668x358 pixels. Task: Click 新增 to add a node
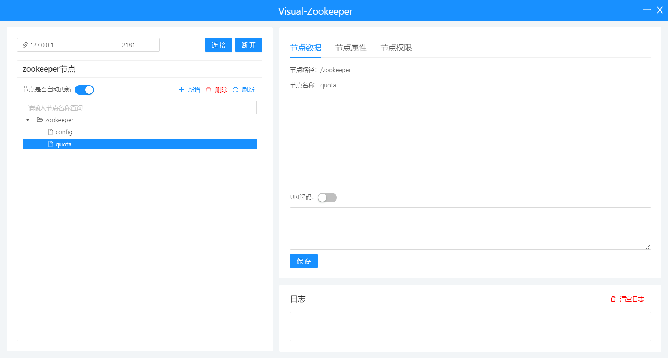pos(194,90)
